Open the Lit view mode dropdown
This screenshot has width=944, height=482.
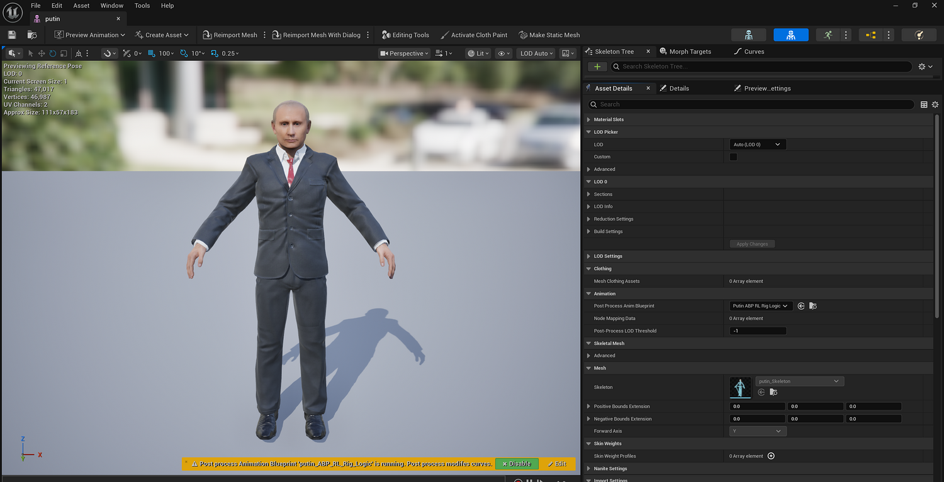tap(478, 53)
